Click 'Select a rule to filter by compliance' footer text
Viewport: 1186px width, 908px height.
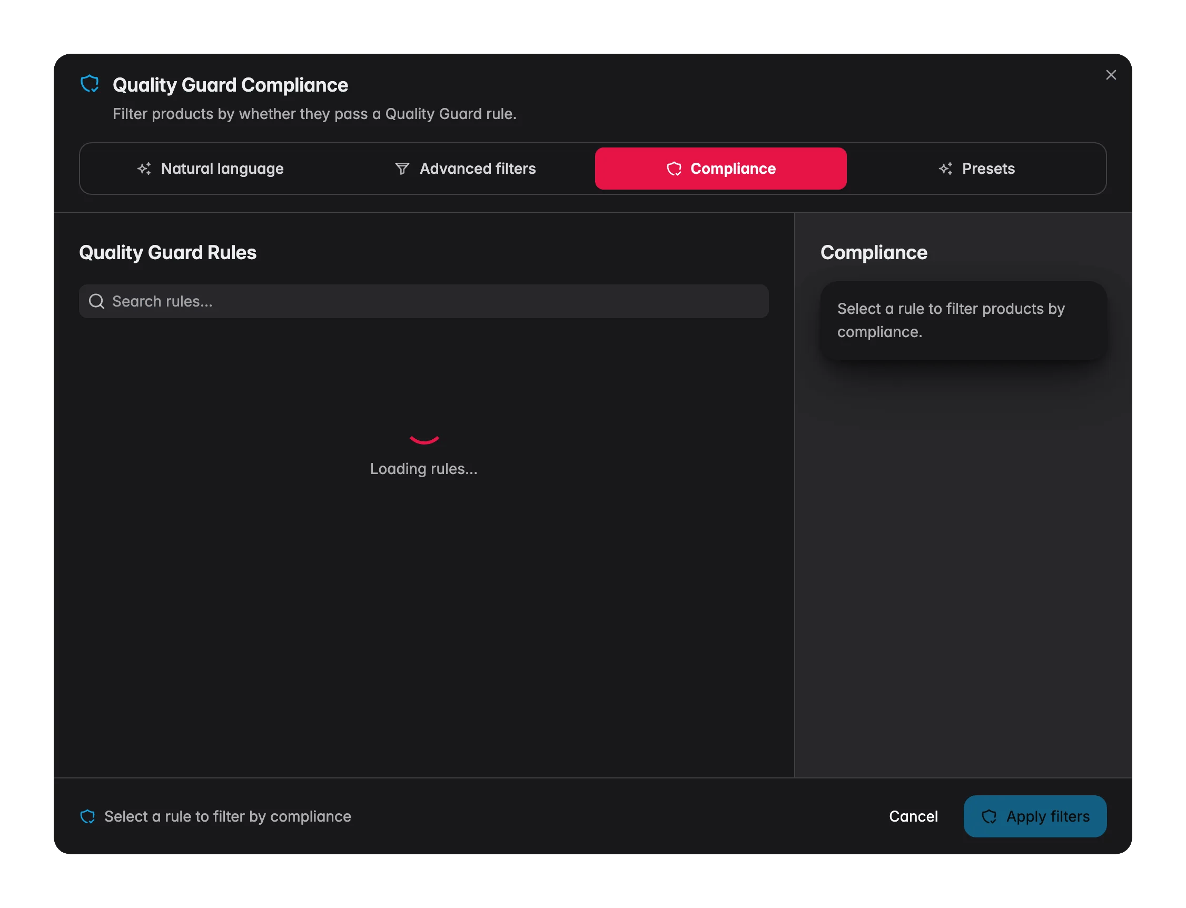click(x=228, y=816)
